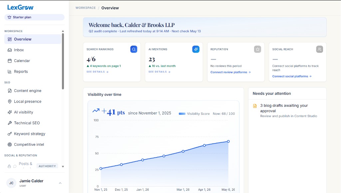Click the 'Now: 68 / 100' label
This screenshot has width=341, height=193.
pos(224,114)
